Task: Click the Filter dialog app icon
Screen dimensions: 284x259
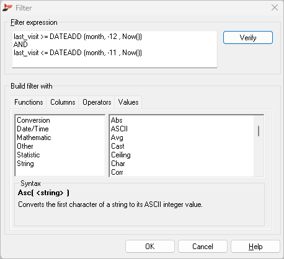Action: tap(7, 8)
